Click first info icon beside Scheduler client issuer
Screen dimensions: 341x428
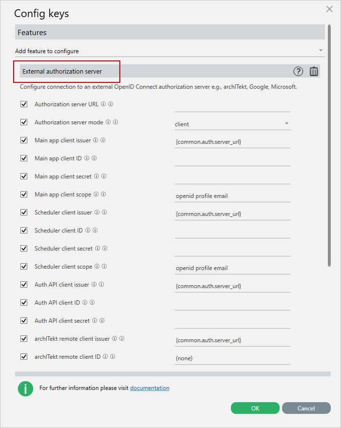pos(97,212)
